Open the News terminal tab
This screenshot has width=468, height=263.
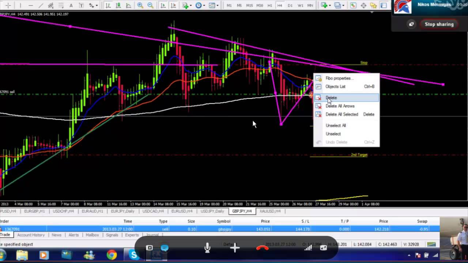point(56,235)
